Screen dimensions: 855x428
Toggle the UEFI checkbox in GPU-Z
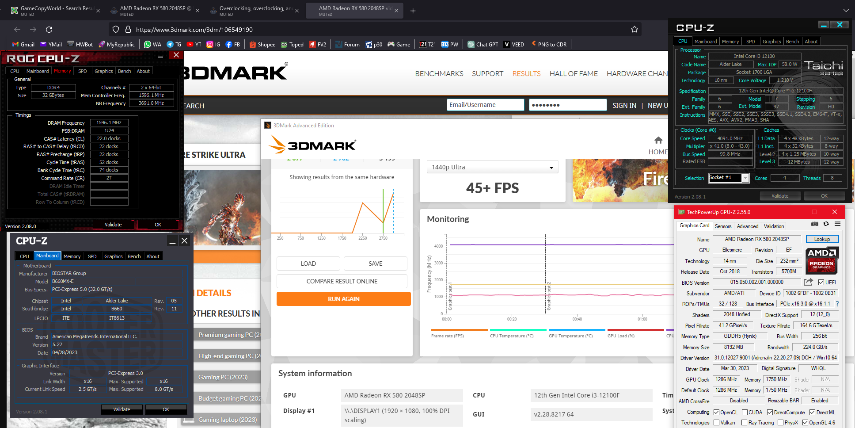(x=821, y=282)
